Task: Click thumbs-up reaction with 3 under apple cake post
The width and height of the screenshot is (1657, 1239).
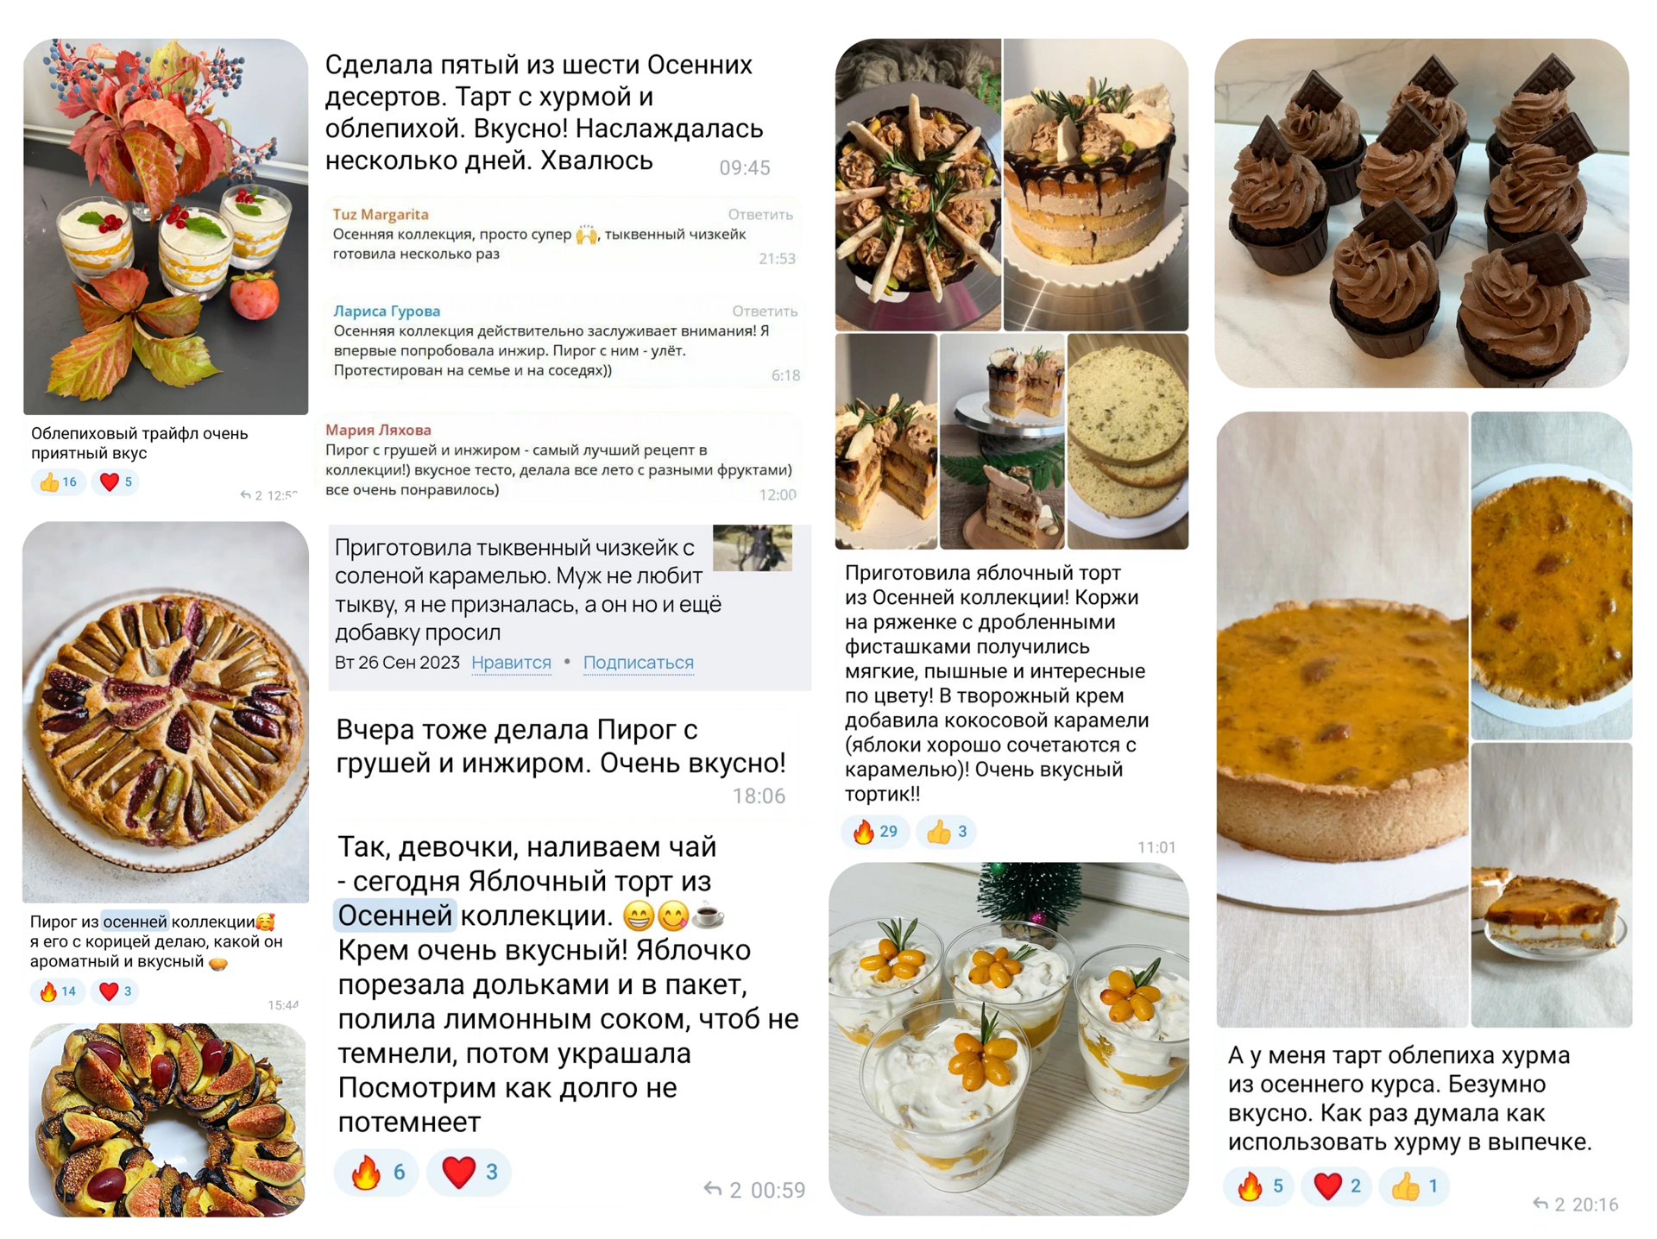Action: (947, 832)
